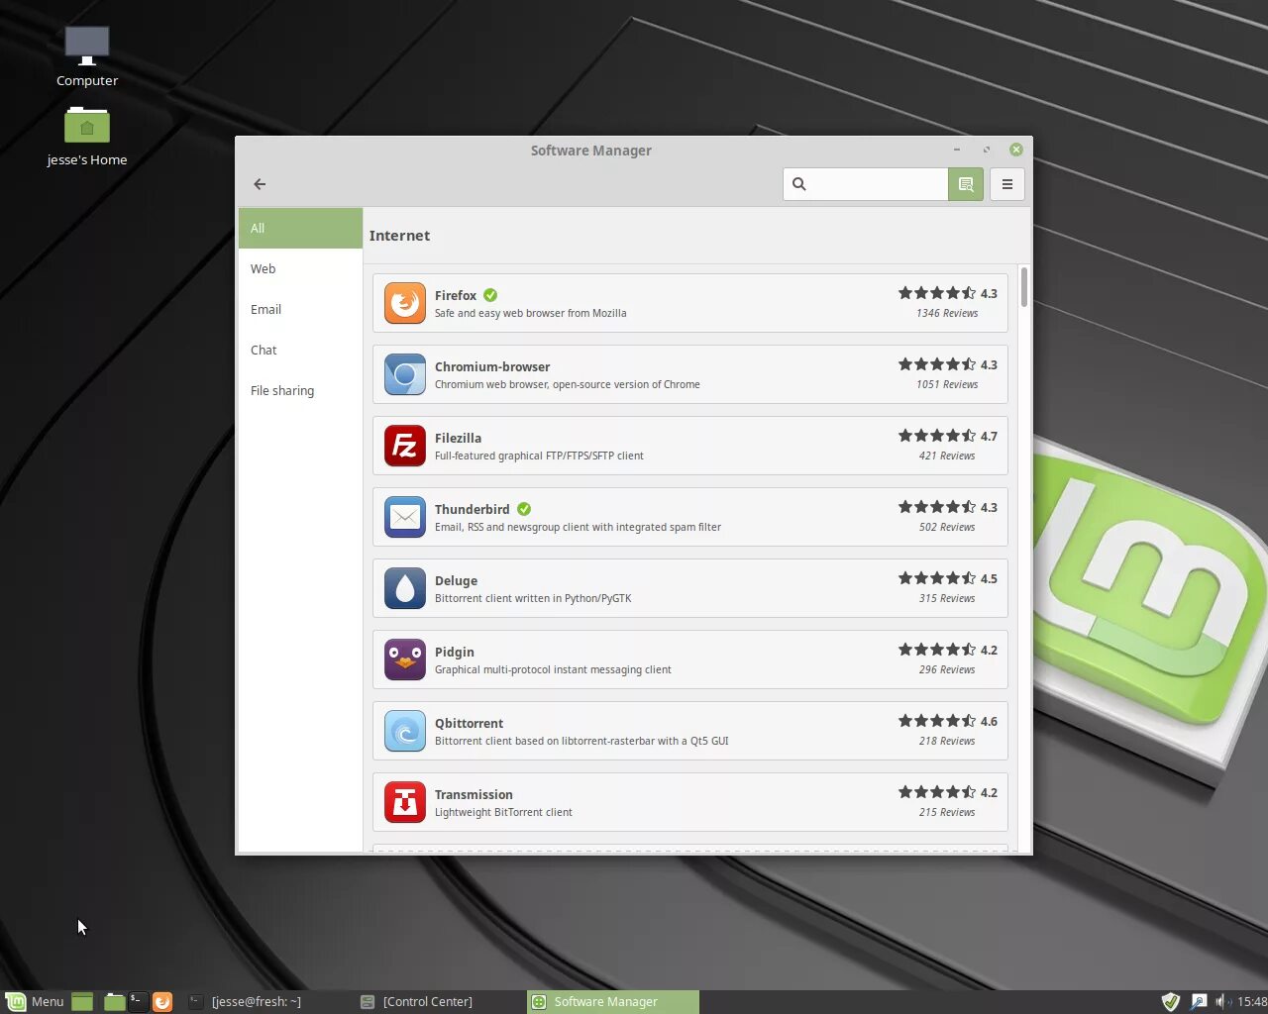Click the Thunderbird app icon
Image resolution: width=1268 pixels, height=1014 pixels.
[405, 517]
